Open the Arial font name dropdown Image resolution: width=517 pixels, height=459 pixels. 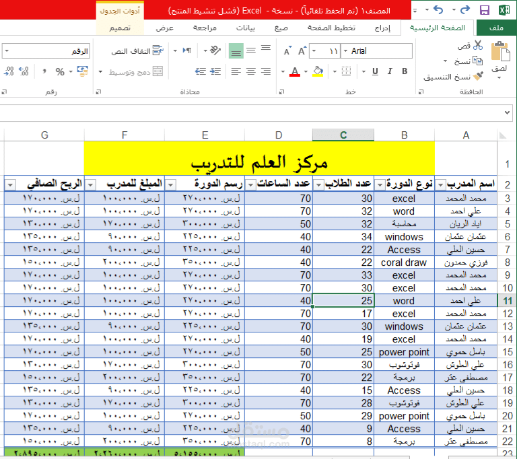click(x=345, y=51)
